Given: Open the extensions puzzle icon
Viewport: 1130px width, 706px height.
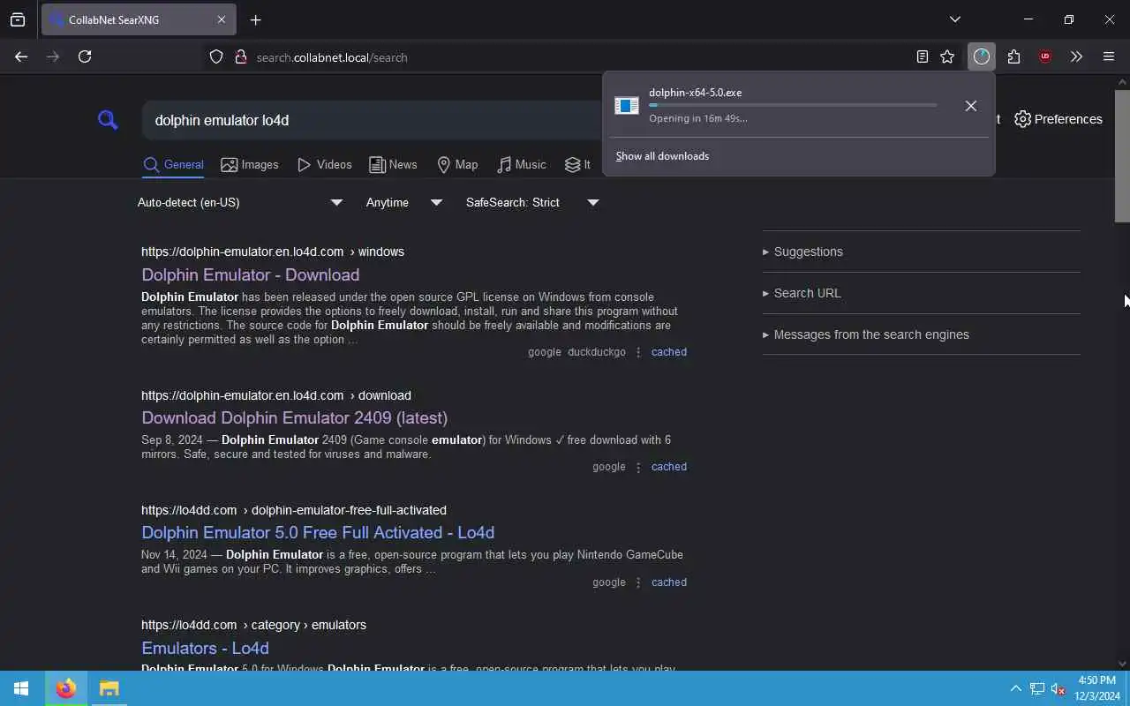Looking at the screenshot, I should coord(1013,56).
